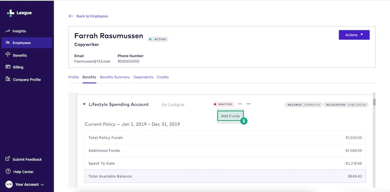Click the Billing card icon
This screenshot has height=192, width=390.
8,67
